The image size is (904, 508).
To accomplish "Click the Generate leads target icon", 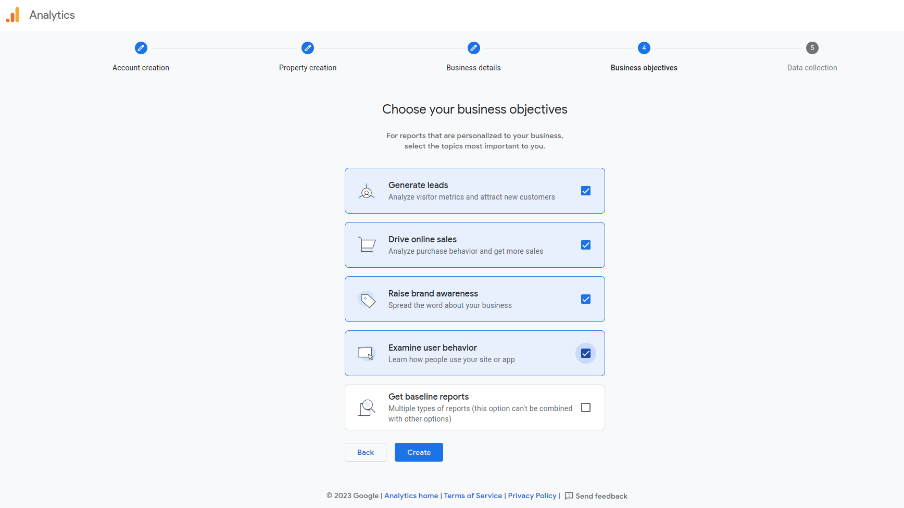I will (x=367, y=191).
